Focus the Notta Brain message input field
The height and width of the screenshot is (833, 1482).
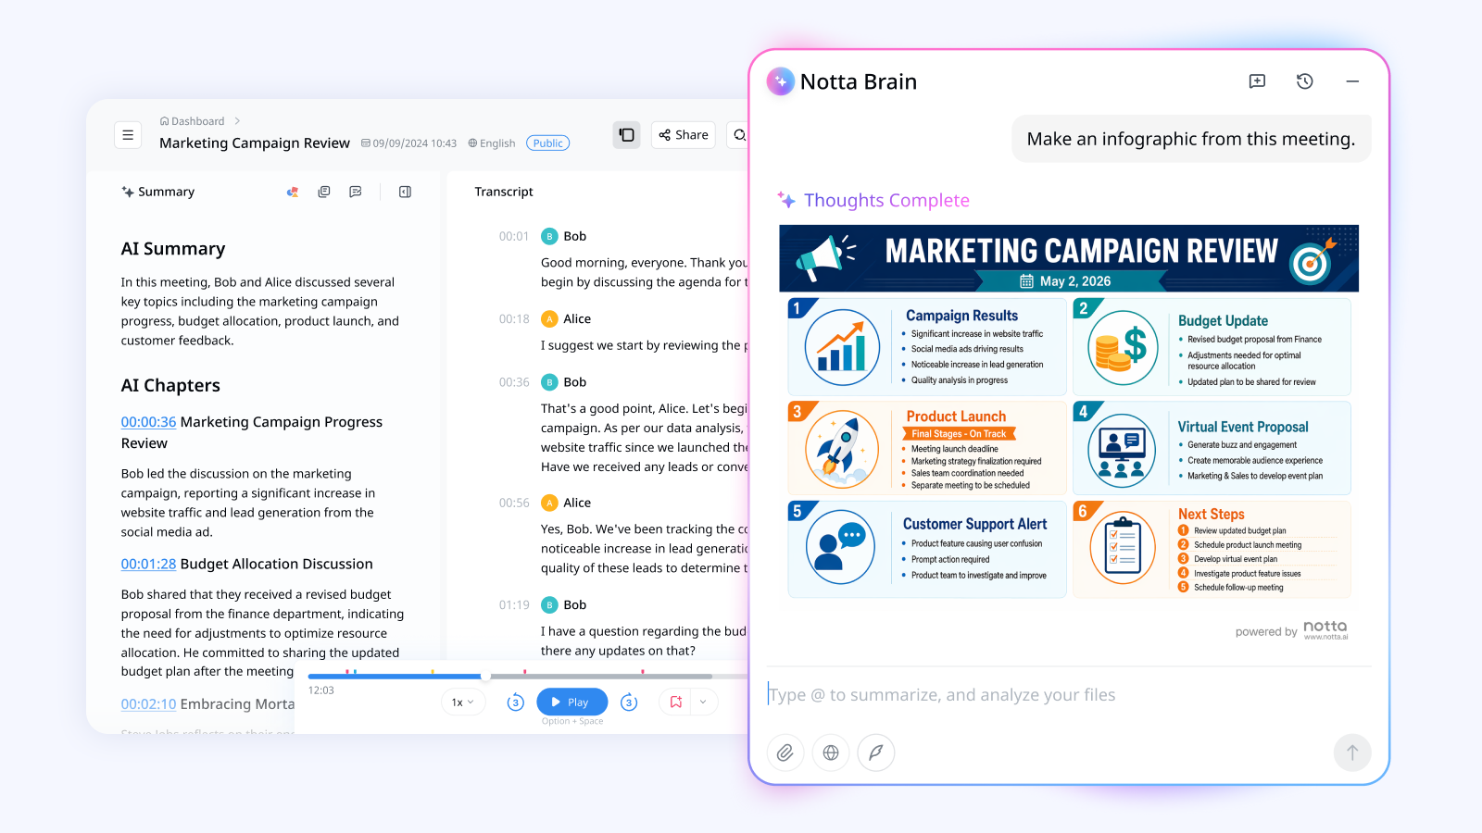coord(1069,695)
